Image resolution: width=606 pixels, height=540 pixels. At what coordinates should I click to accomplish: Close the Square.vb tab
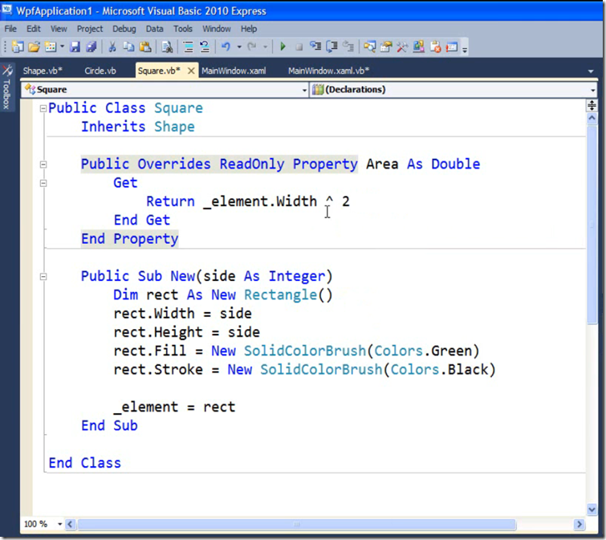[191, 71]
